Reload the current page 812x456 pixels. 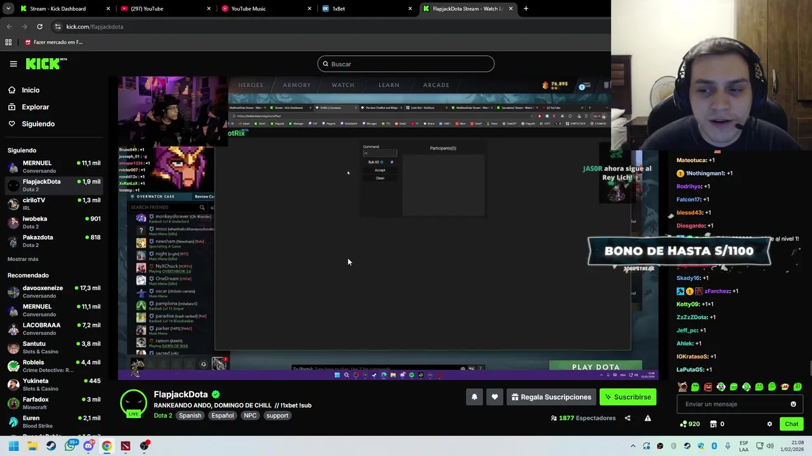pyautogui.click(x=39, y=27)
